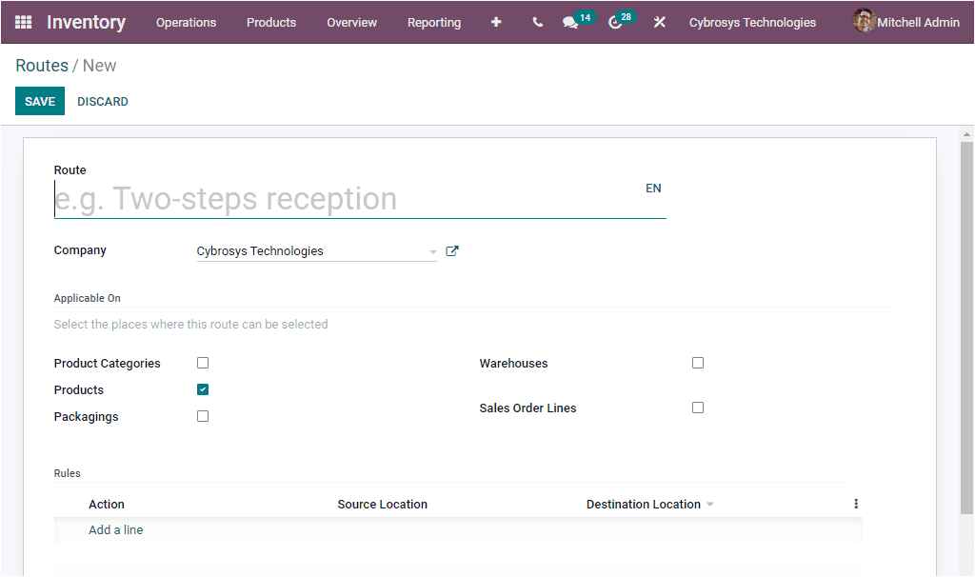The width and height of the screenshot is (975, 577).
Task: Open the Company dropdown selector
Action: (433, 250)
